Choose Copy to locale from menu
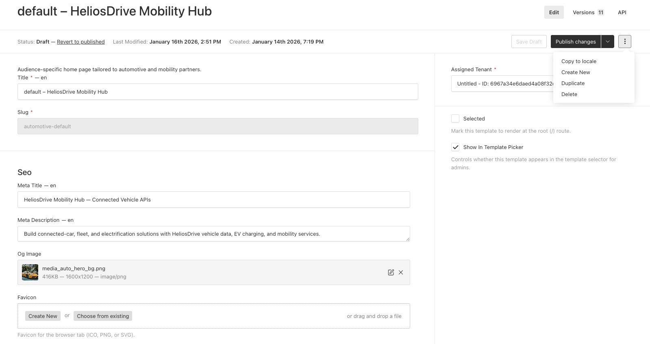 (x=579, y=61)
